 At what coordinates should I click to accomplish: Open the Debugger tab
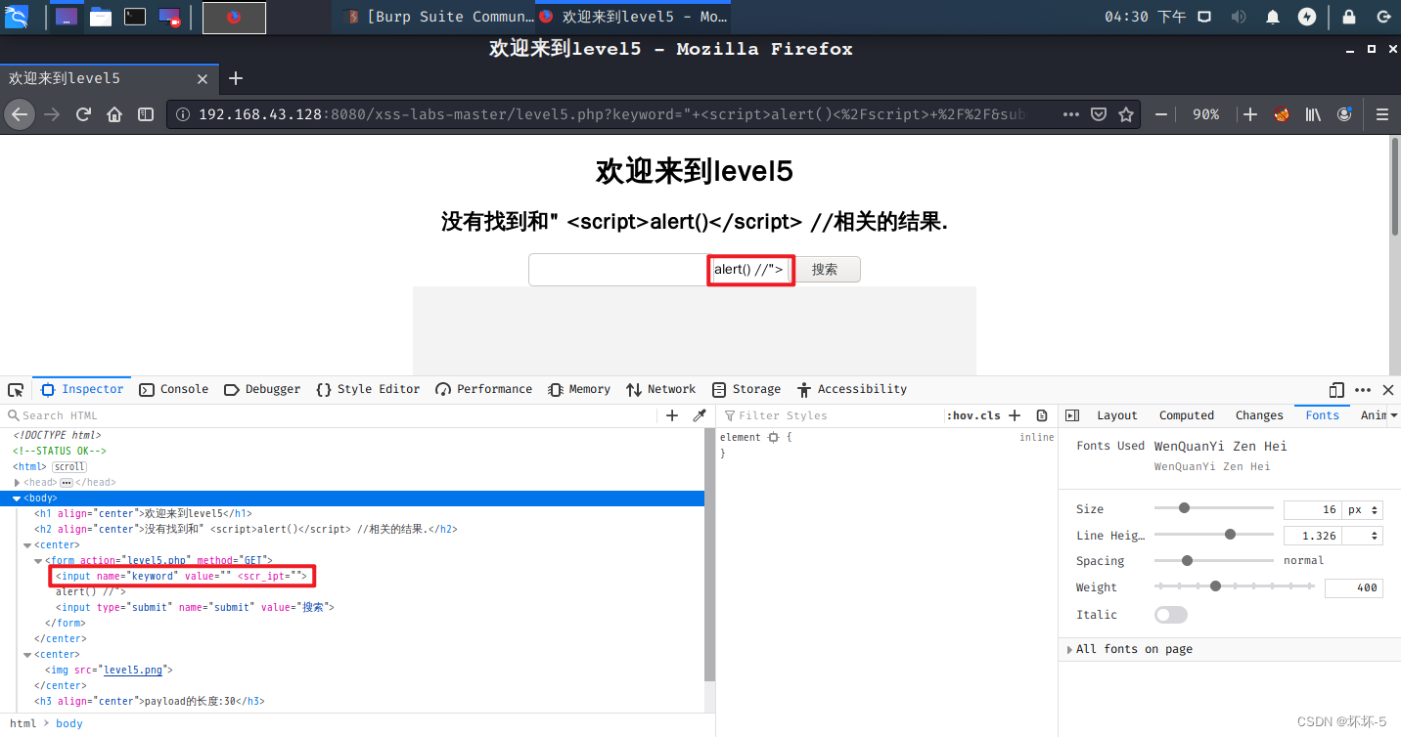[262, 389]
